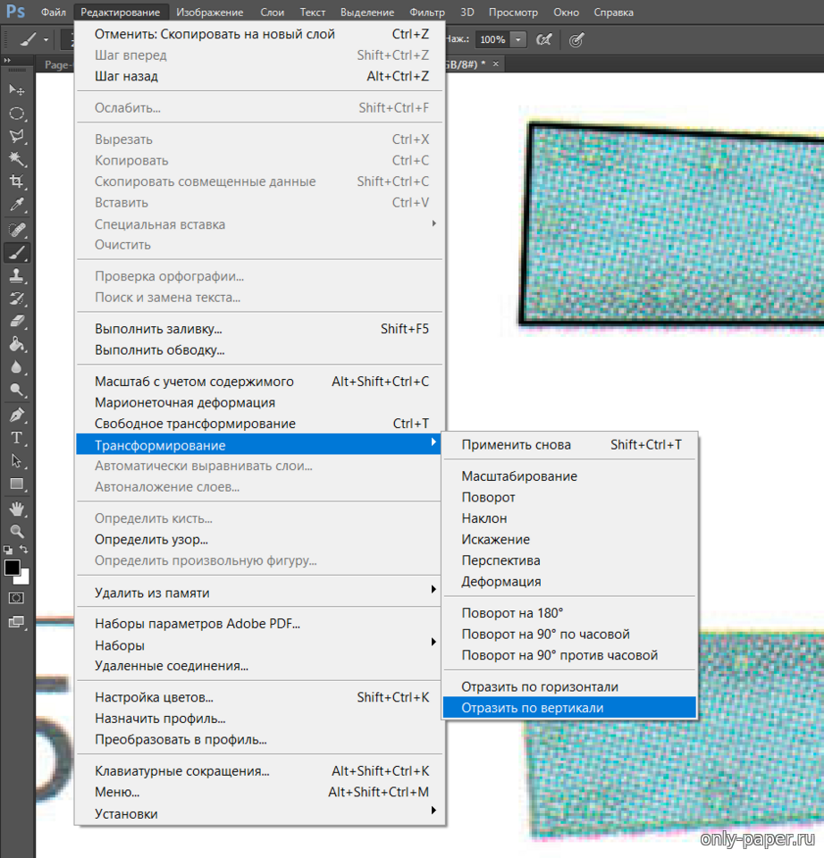The width and height of the screenshot is (824, 858).
Task: Toggle Quick Mask mode
Action: tap(16, 598)
